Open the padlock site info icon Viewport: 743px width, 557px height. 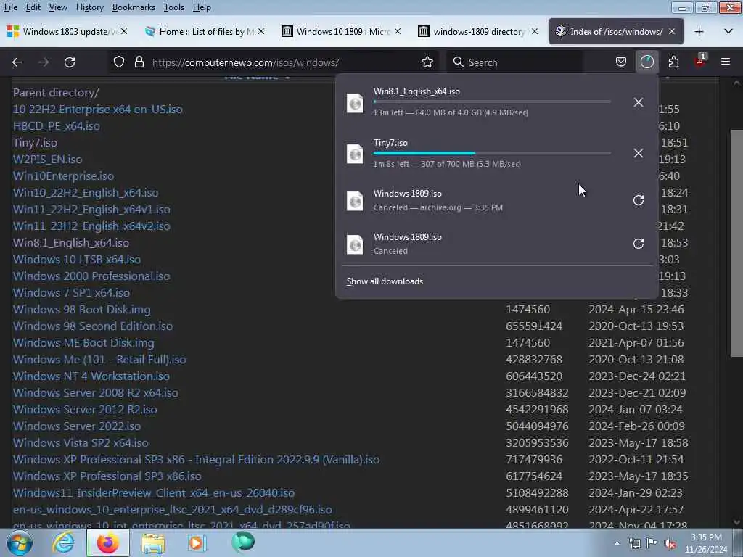(139, 62)
